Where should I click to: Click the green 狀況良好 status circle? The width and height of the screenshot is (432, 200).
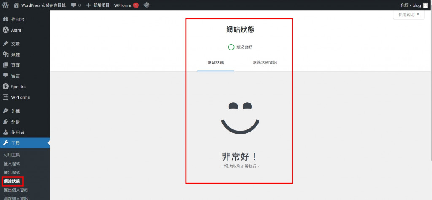(x=231, y=47)
